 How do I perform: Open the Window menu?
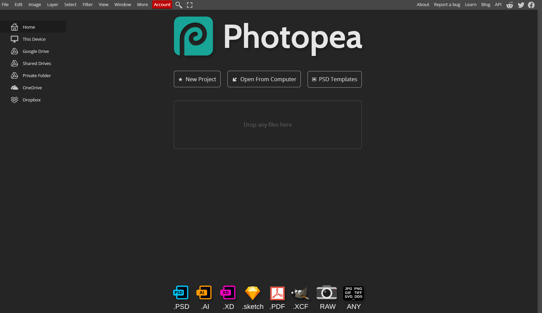pos(123,5)
